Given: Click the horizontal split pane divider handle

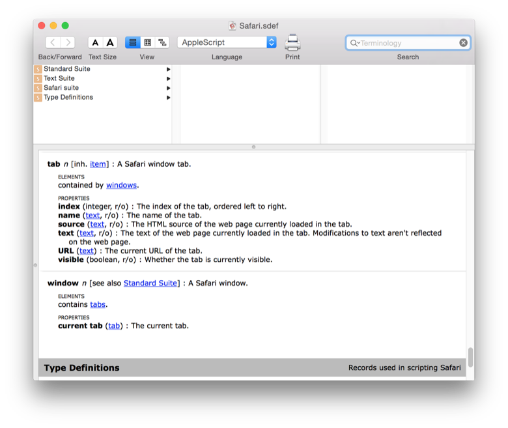Looking at the screenshot, I should coord(254,147).
